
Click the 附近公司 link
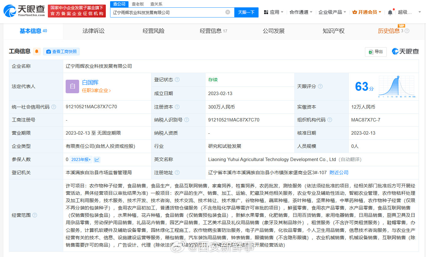(339, 173)
